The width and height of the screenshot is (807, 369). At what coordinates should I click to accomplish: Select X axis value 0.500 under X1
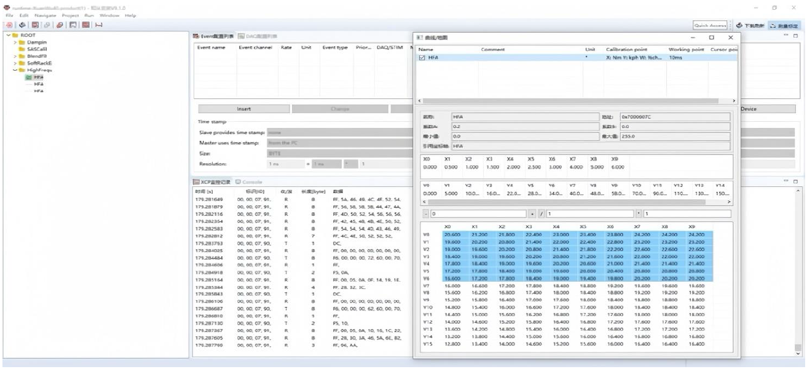pyautogui.click(x=451, y=167)
